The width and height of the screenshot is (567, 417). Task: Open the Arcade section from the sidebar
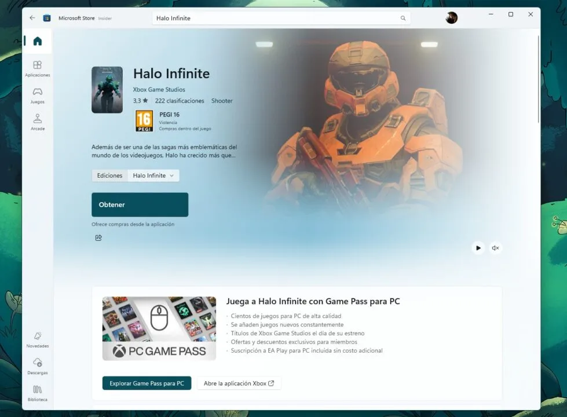coord(37,123)
